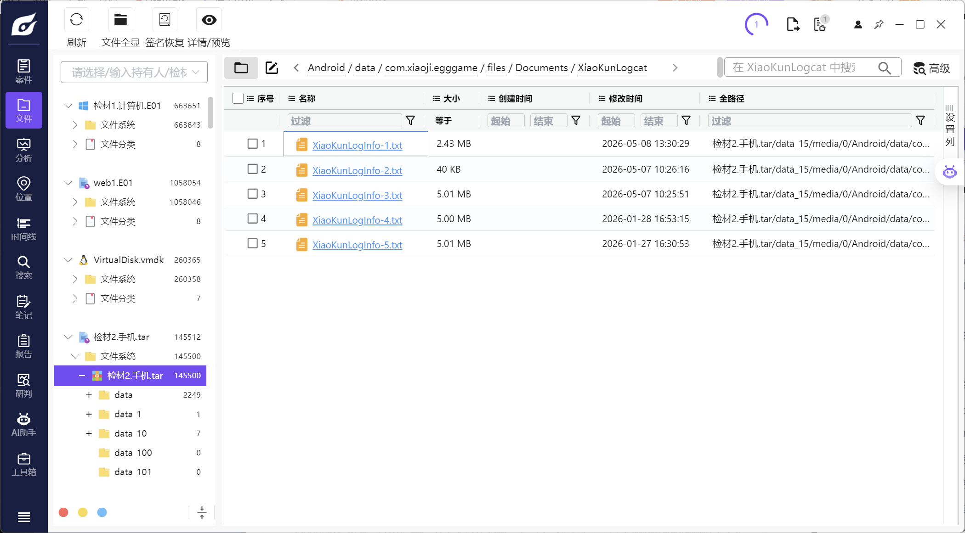Open the XiaoKunLogInfo-5.txt file link
965x533 pixels.
[357, 245]
